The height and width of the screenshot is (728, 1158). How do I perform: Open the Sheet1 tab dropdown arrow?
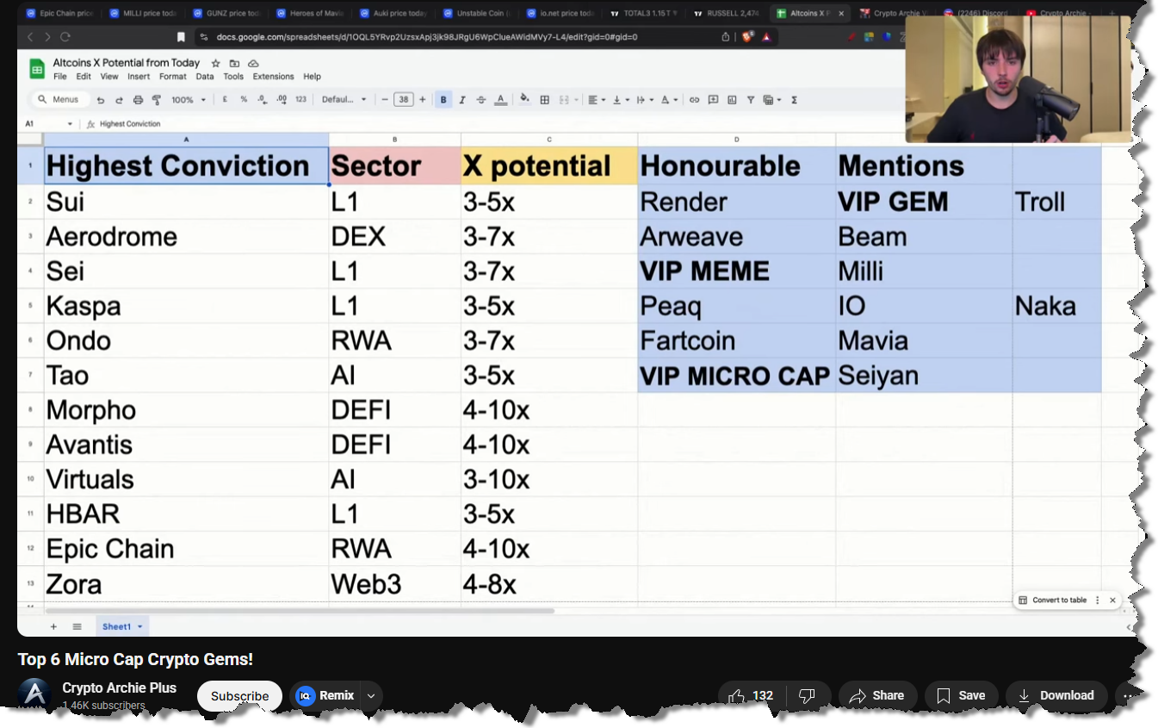(x=139, y=626)
